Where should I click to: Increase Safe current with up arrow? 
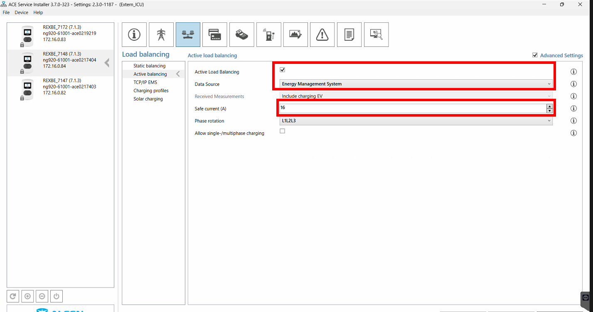[549, 106]
